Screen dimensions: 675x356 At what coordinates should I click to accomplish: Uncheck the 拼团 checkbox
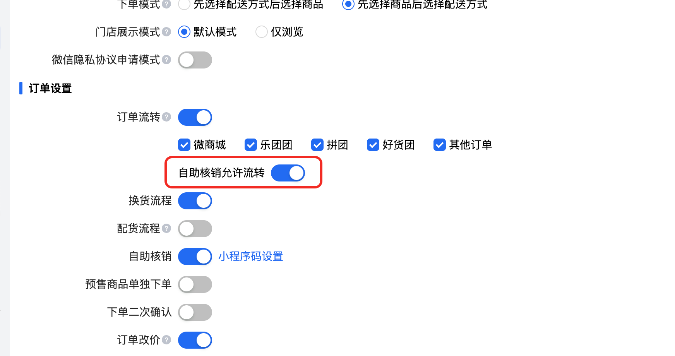point(317,145)
